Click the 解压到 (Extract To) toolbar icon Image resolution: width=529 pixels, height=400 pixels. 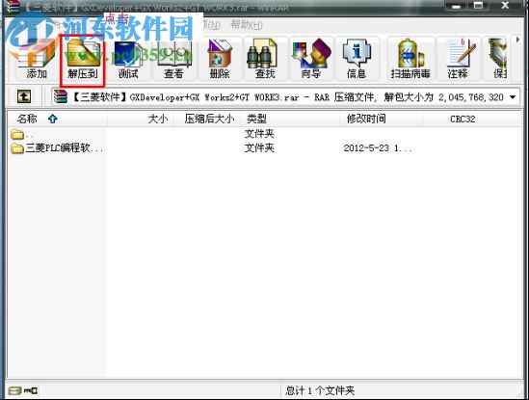pos(83,58)
